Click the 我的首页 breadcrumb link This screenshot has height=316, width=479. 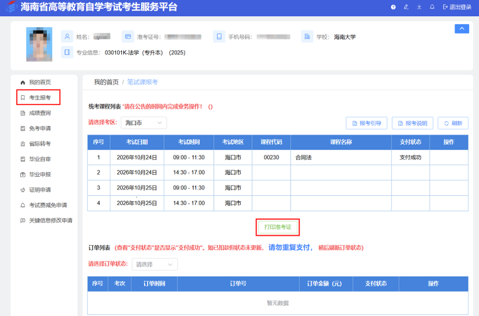pyautogui.click(x=106, y=82)
